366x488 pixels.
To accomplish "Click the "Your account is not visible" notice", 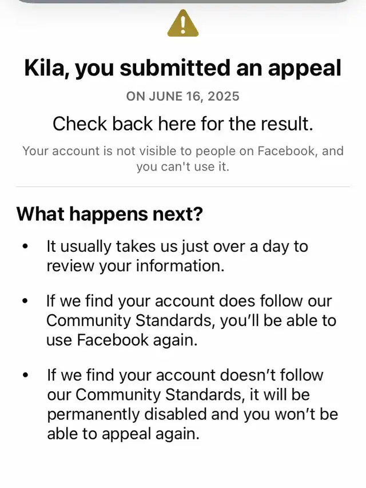I will click(183, 159).
